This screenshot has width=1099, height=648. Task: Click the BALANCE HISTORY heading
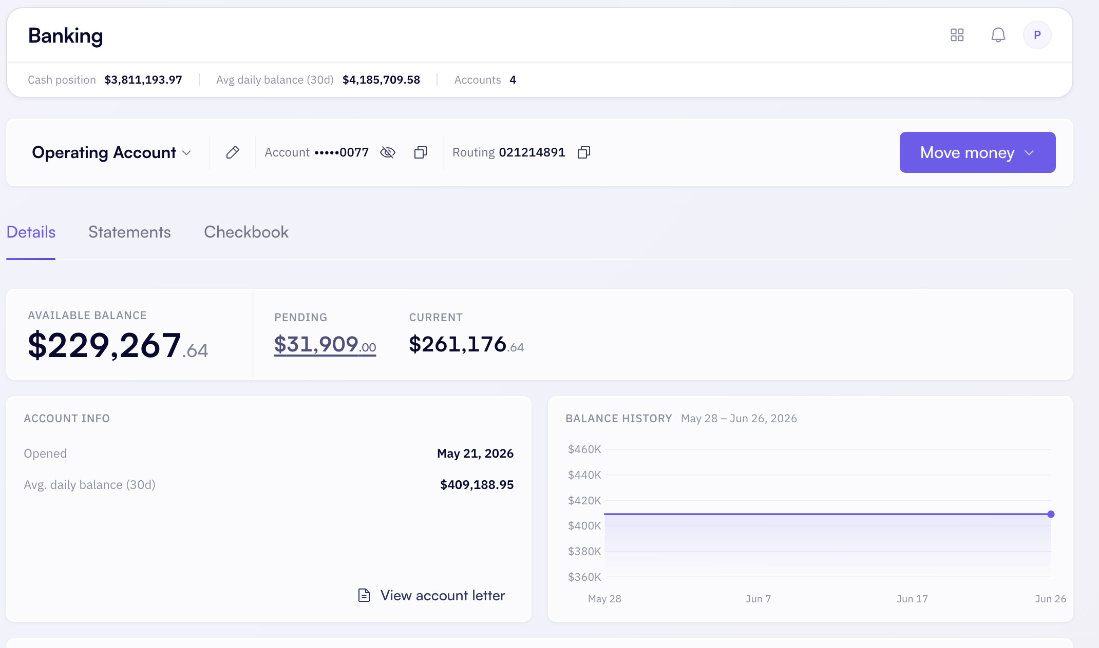coord(618,419)
